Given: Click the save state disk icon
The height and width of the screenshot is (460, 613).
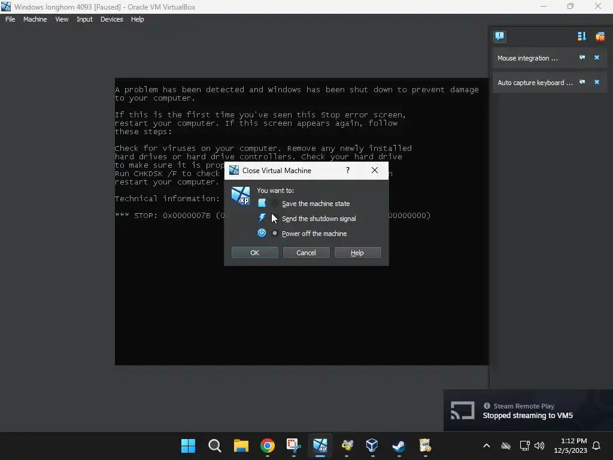Looking at the screenshot, I should tap(262, 203).
